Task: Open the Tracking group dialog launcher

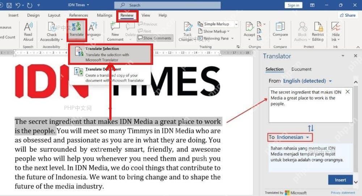Action: (238, 46)
